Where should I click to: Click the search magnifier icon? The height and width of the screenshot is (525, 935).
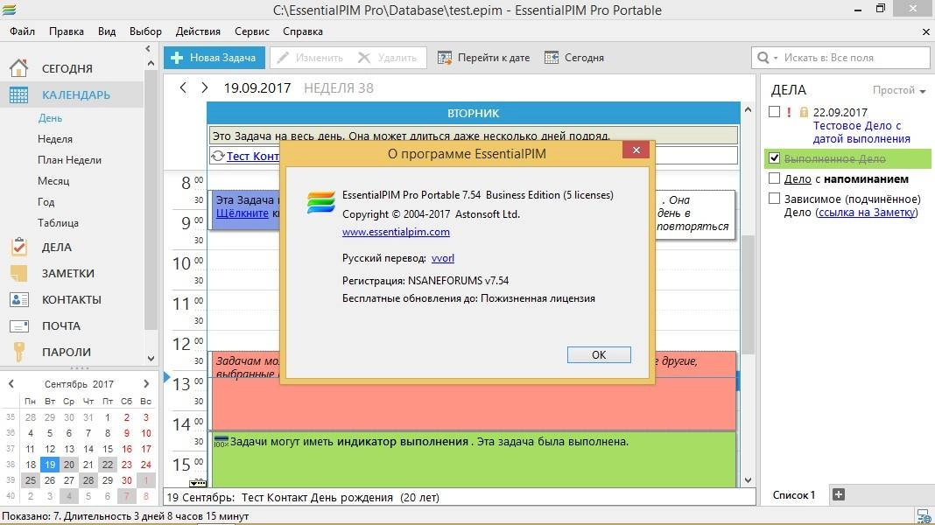[763, 58]
